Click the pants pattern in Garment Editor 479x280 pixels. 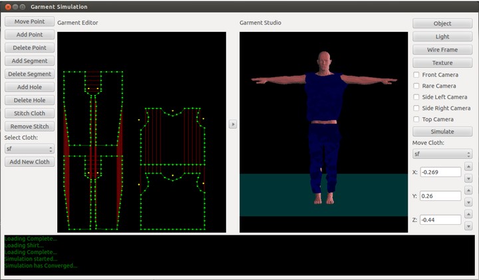pyautogui.click(x=93, y=150)
